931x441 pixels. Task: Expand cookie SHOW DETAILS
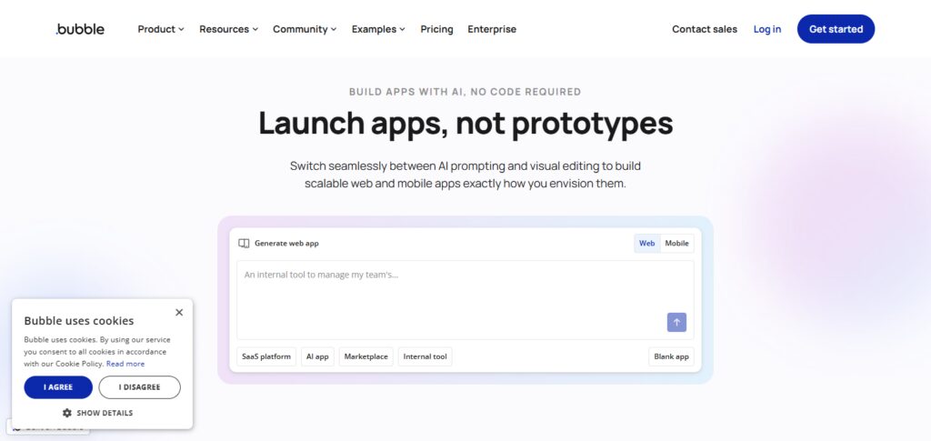click(x=98, y=413)
